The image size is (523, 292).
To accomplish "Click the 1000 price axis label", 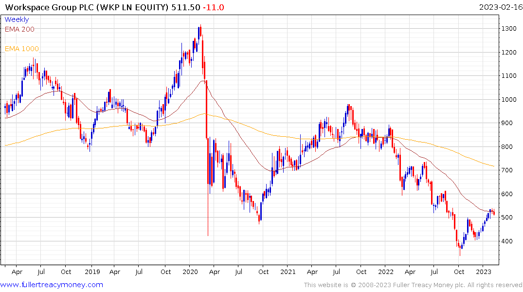I will pyautogui.click(x=509, y=99).
